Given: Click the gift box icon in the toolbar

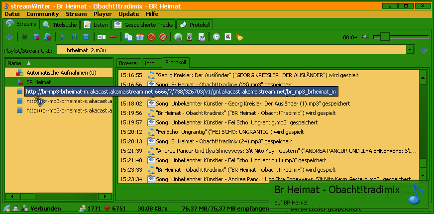Looking at the screenshot, I should point(140,37).
